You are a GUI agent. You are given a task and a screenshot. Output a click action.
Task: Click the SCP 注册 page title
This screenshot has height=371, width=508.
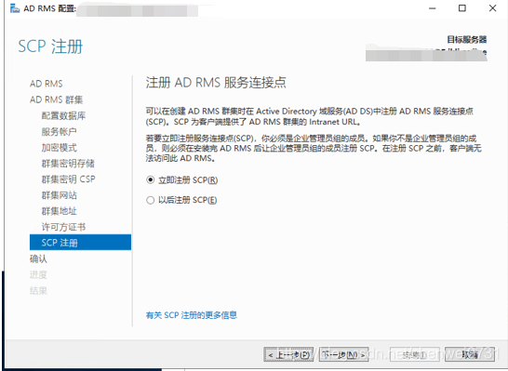[x=50, y=46]
